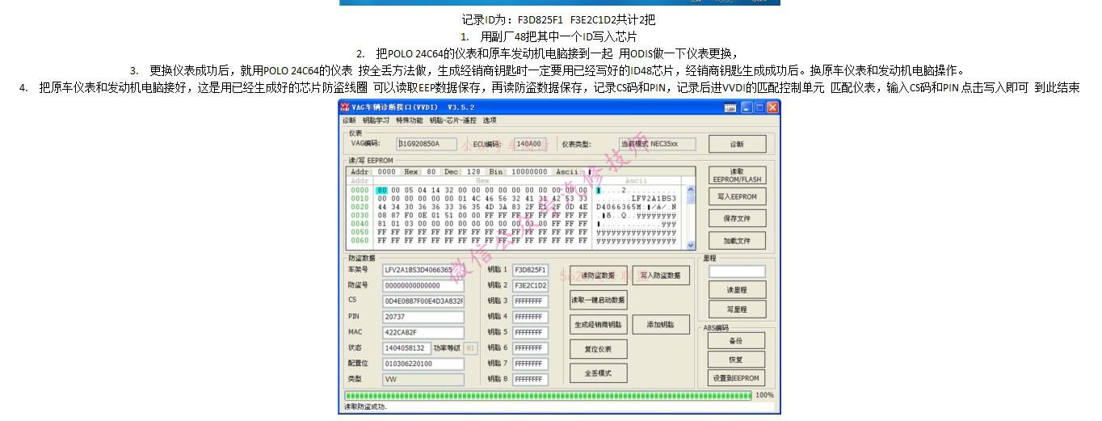
Task: Click the 车架号 field LFV2A1BS3D4066365
Action: (x=424, y=270)
